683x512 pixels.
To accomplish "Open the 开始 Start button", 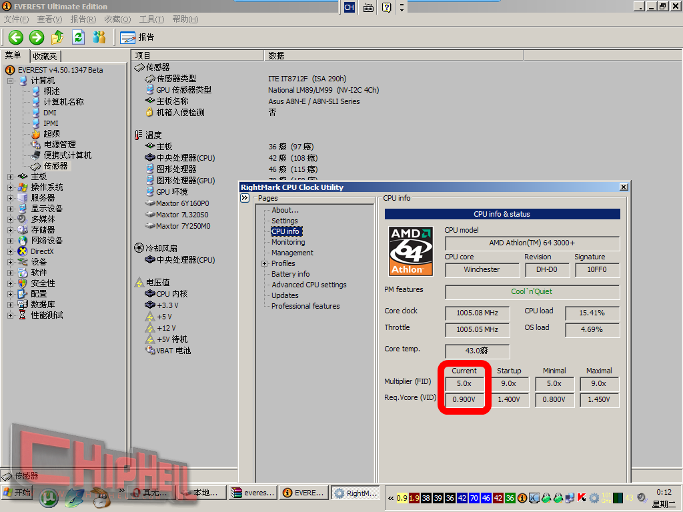I will pos(17,493).
